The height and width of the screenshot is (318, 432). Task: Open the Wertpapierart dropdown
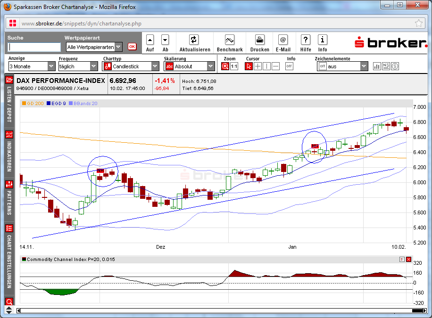pos(94,47)
